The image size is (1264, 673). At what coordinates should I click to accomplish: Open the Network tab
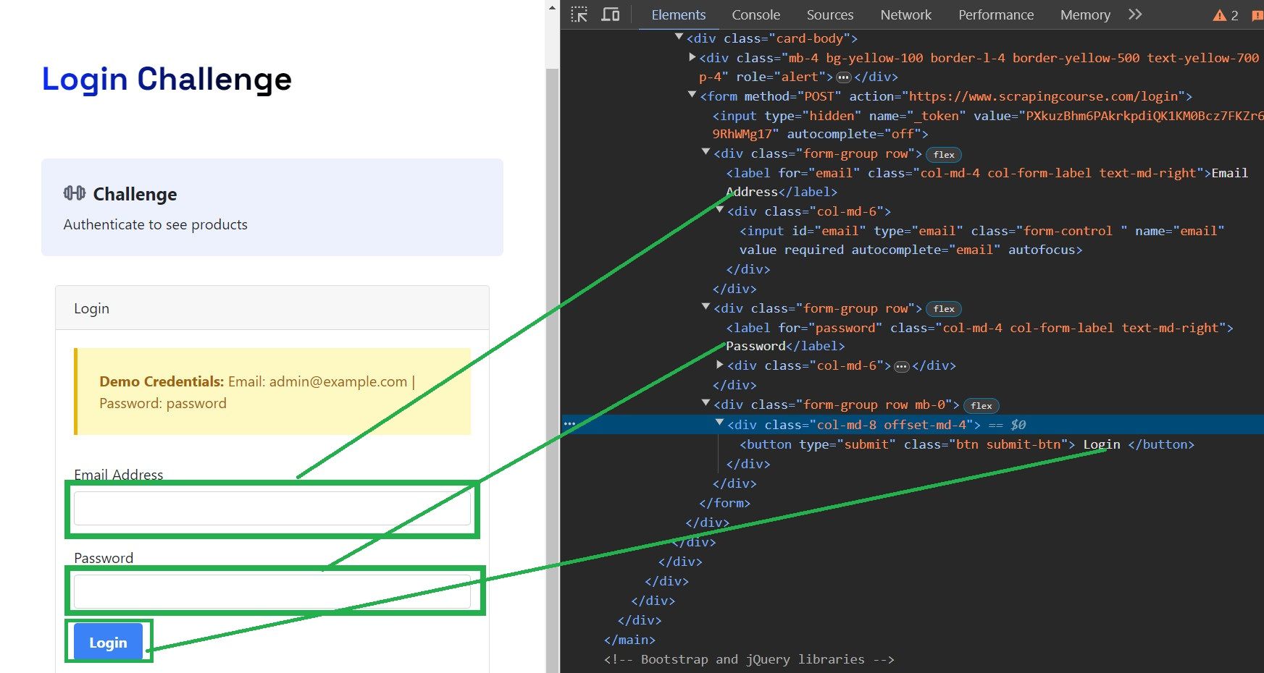(x=905, y=14)
